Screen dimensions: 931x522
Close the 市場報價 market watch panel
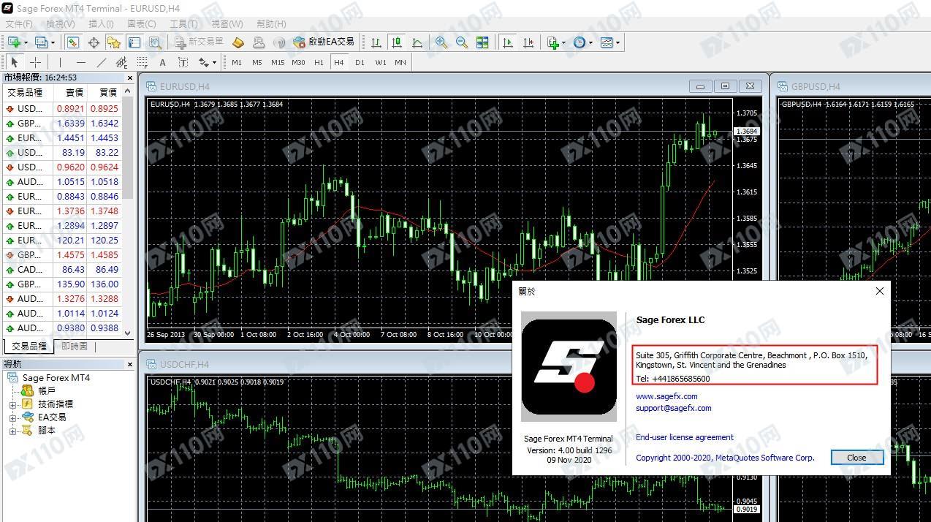pos(130,77)
